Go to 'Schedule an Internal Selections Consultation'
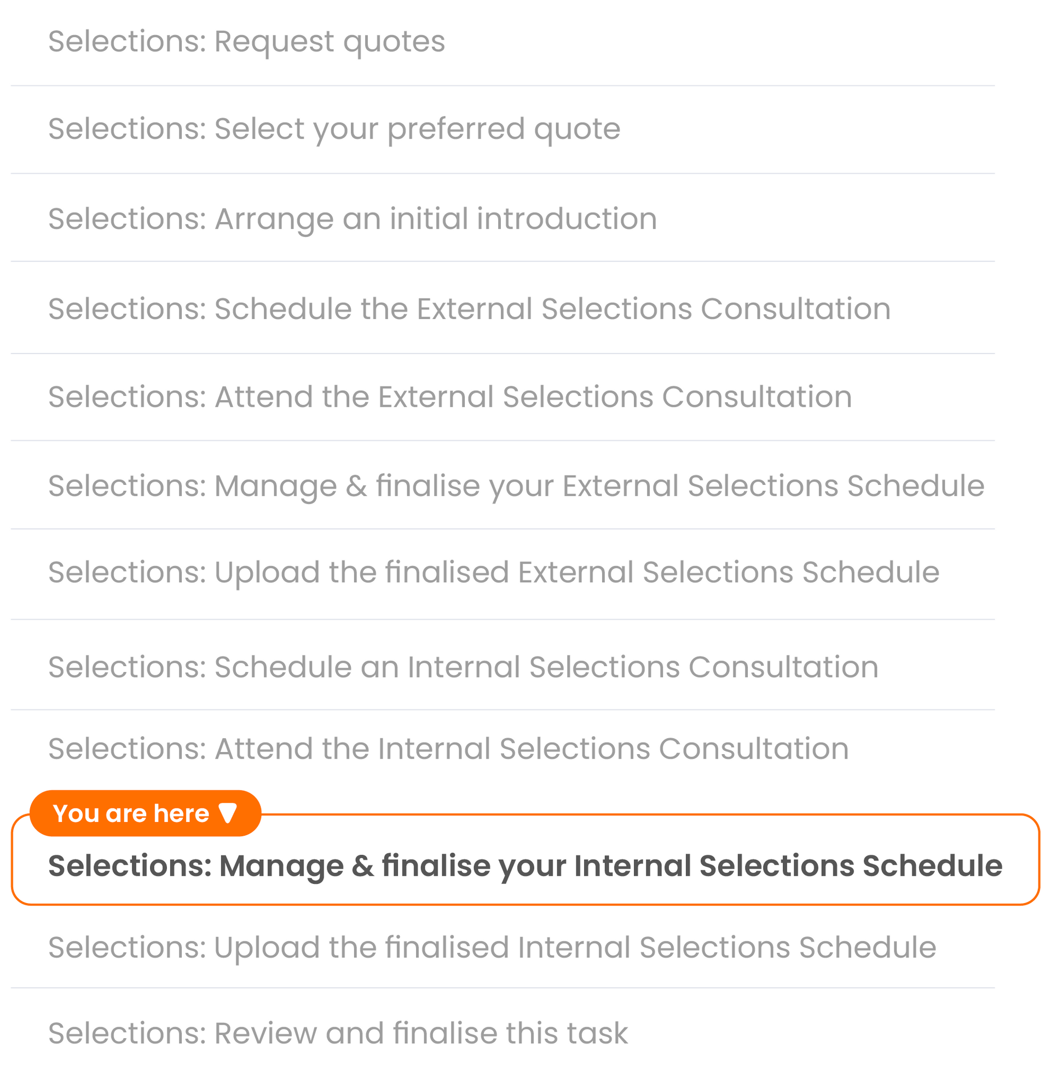 tap(463, 667)
